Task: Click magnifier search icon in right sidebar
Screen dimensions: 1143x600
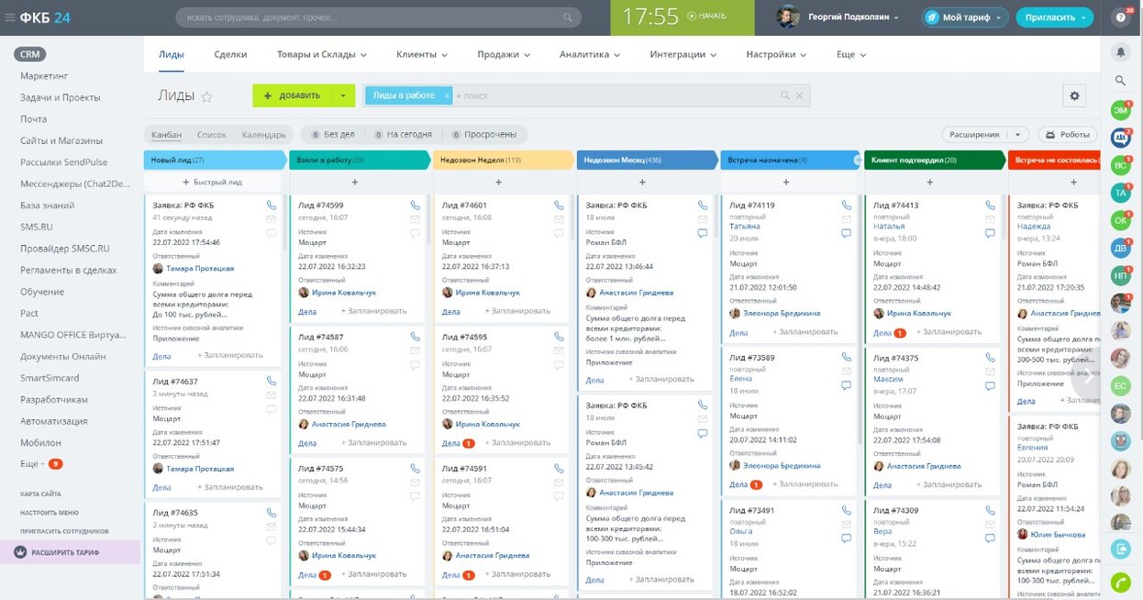Action: click(x=1120, y=81)
